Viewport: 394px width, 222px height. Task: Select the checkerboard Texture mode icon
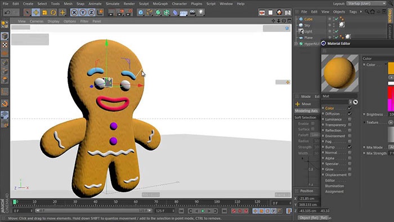coord(5,45)
